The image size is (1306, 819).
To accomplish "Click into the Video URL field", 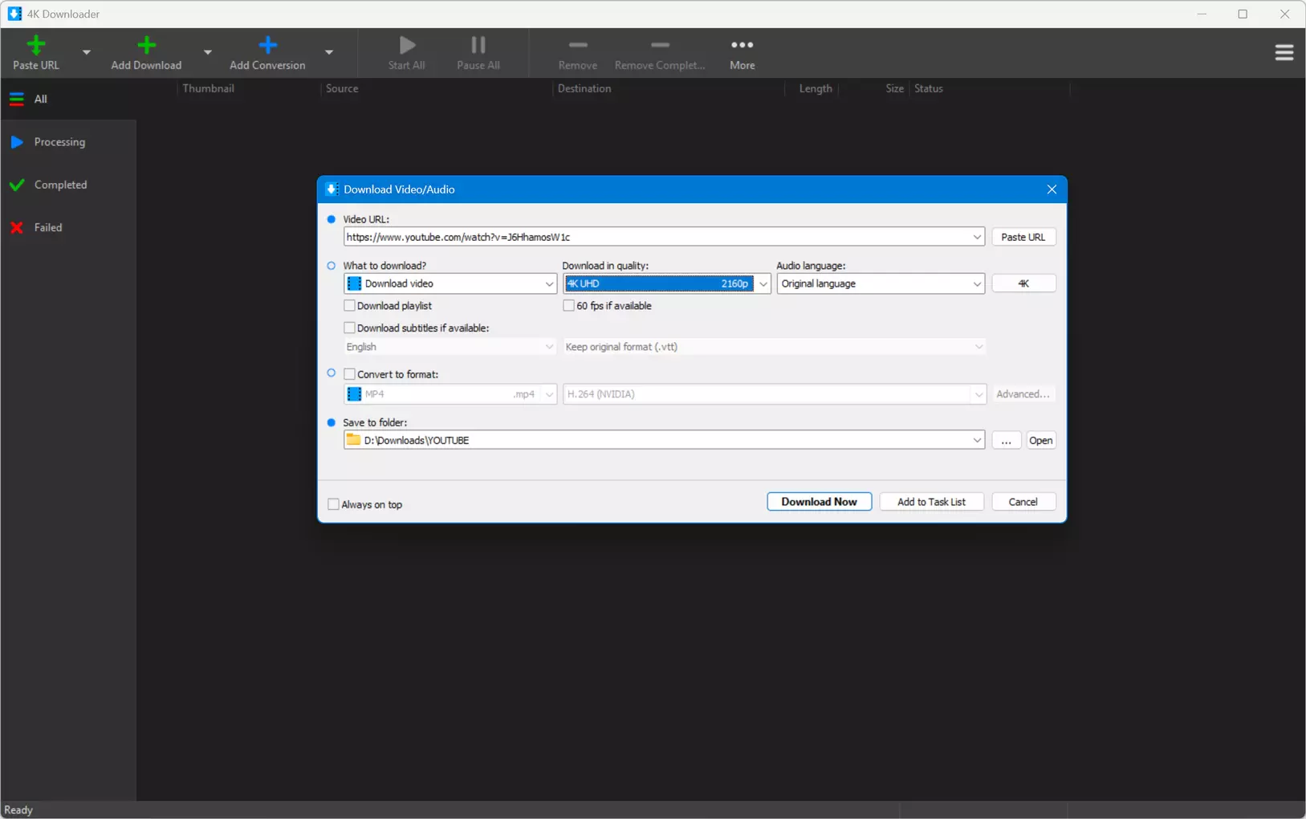I will pos(654,237).
